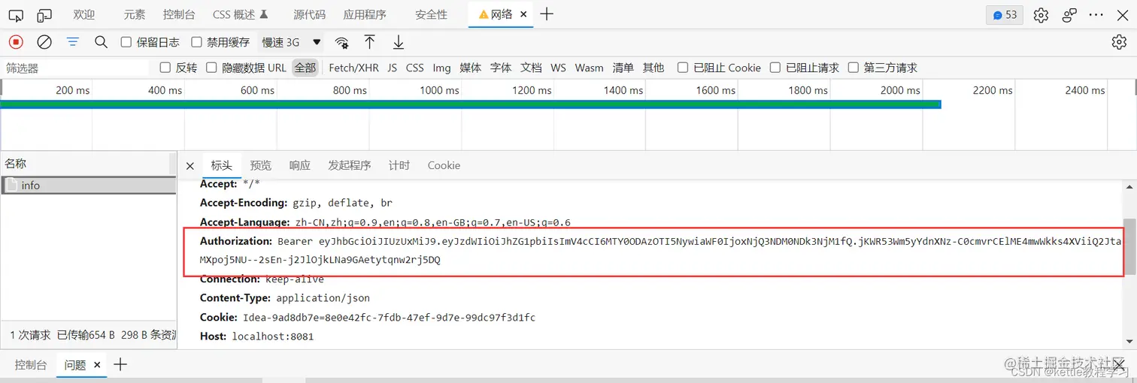Click the headers pane vertical scrollbar

pos(1129,248)
